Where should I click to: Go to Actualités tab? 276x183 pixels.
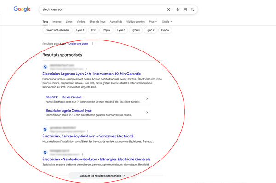click(116, 22)
